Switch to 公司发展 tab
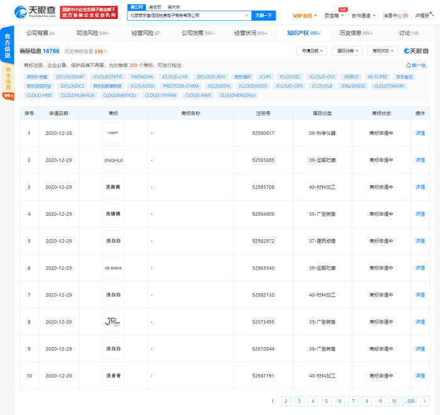This screenshot has height=415, width=440. 198,33
